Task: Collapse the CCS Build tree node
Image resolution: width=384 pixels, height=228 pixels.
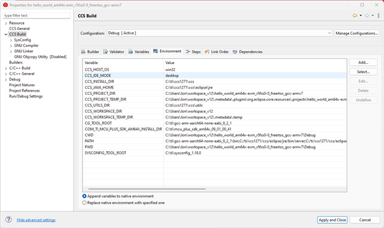Action: [x=6, y=34]
